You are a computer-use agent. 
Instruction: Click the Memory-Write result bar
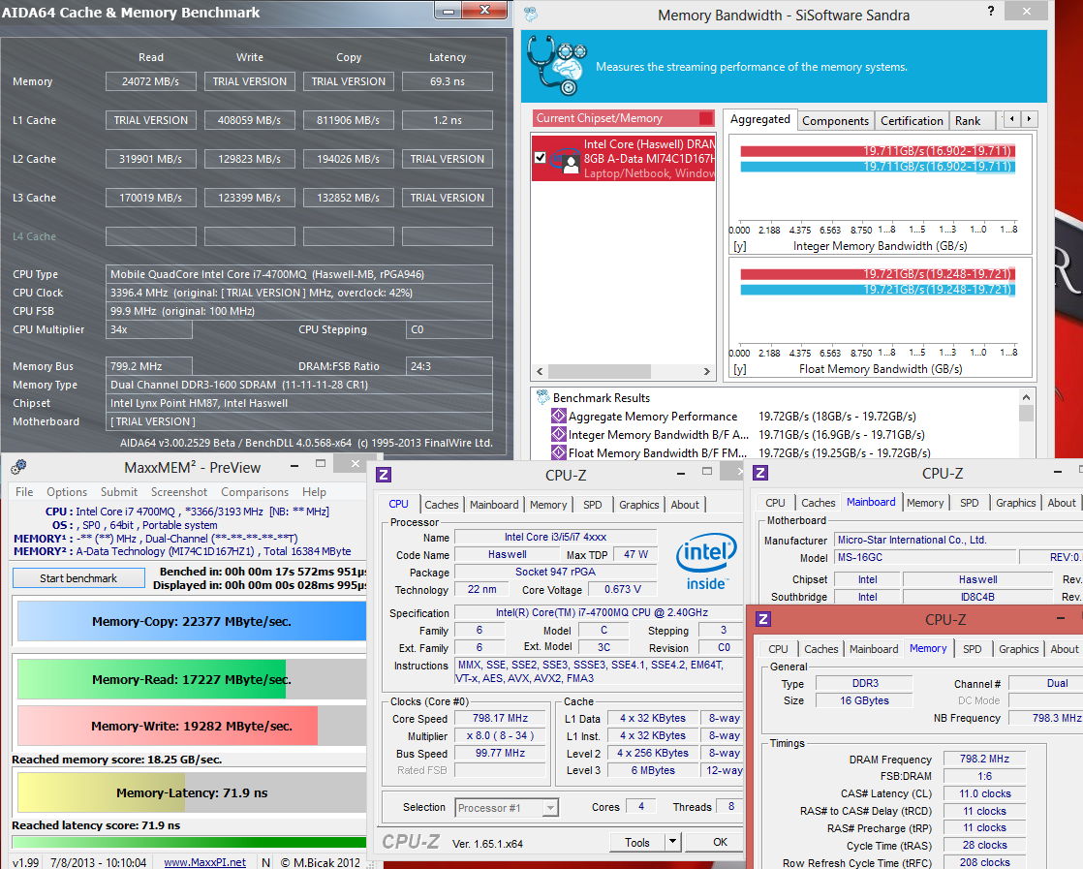pyautogui.click(x=192, y=726)
